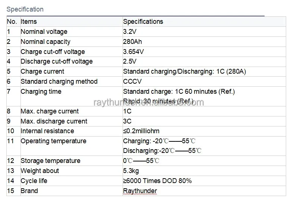Click the Raythunder brand name
The width and height of the screenshot is (297, 205).
tap(140, 191)
